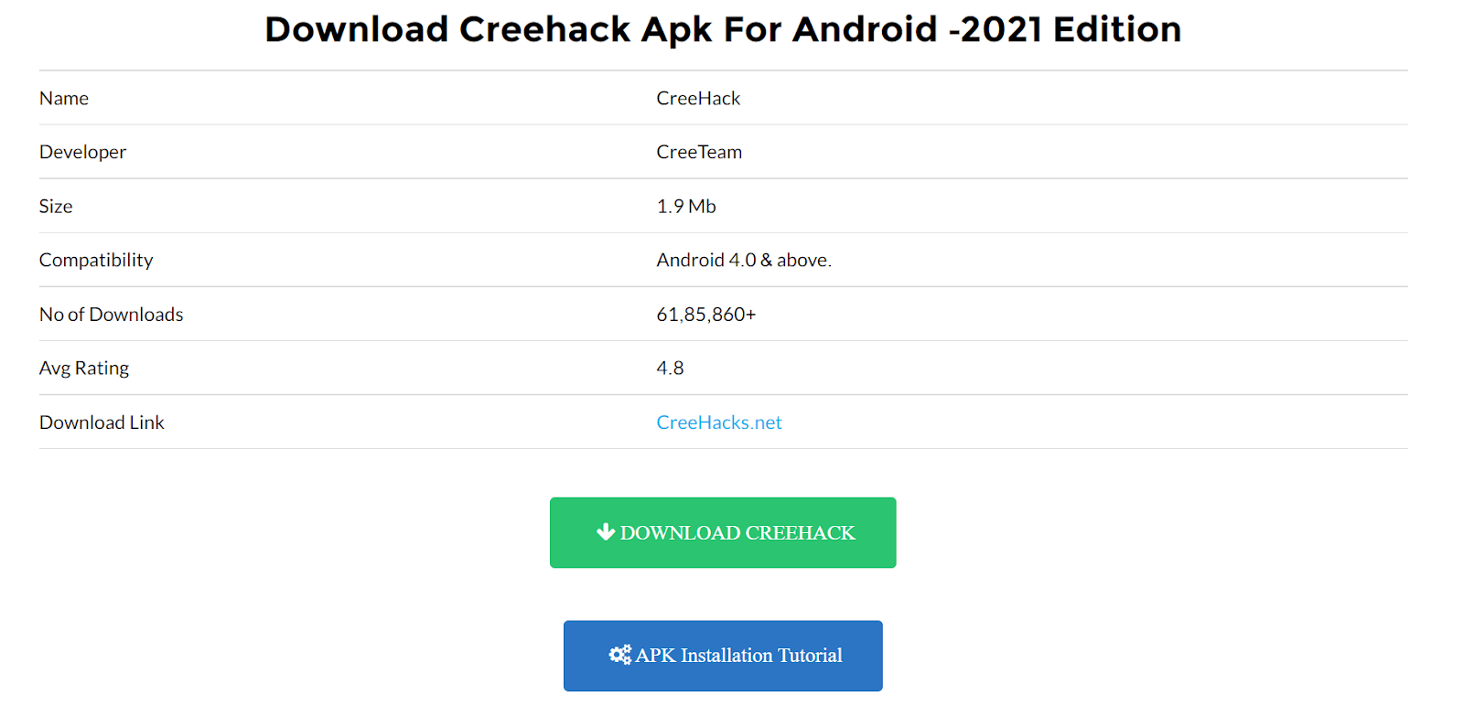The width and height of the screenshot is (1464, 706).
Task: Click the Download Link row label
Action: coord(102,423)
